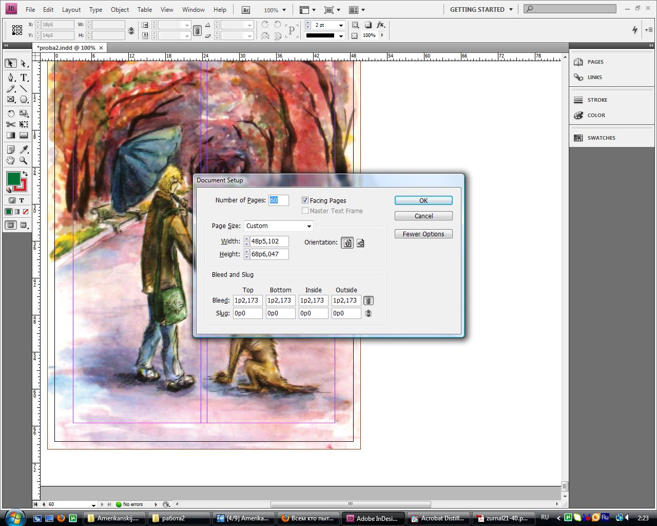Viewport: 657px width, 526px height.
Task: Open the Layout menu
Action: click(71, 10)
